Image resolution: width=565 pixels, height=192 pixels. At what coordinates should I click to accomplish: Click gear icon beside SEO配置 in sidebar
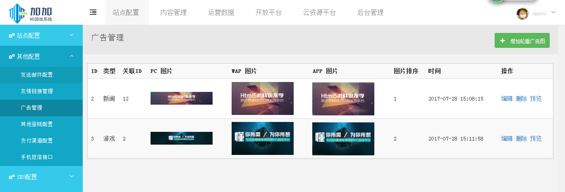pos(12,177)
